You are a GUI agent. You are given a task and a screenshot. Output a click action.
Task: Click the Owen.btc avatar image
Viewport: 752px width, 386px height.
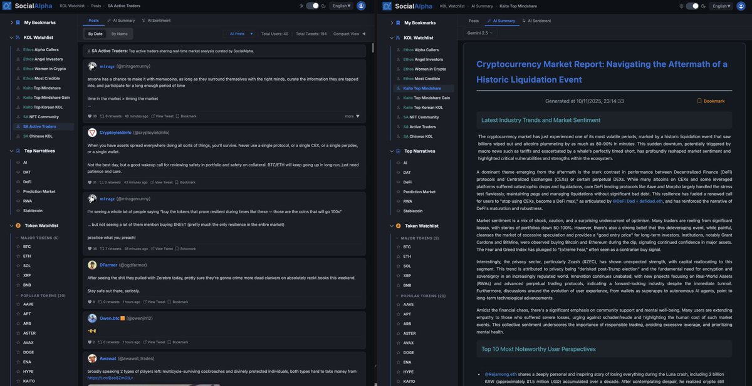tap(92, 318)
